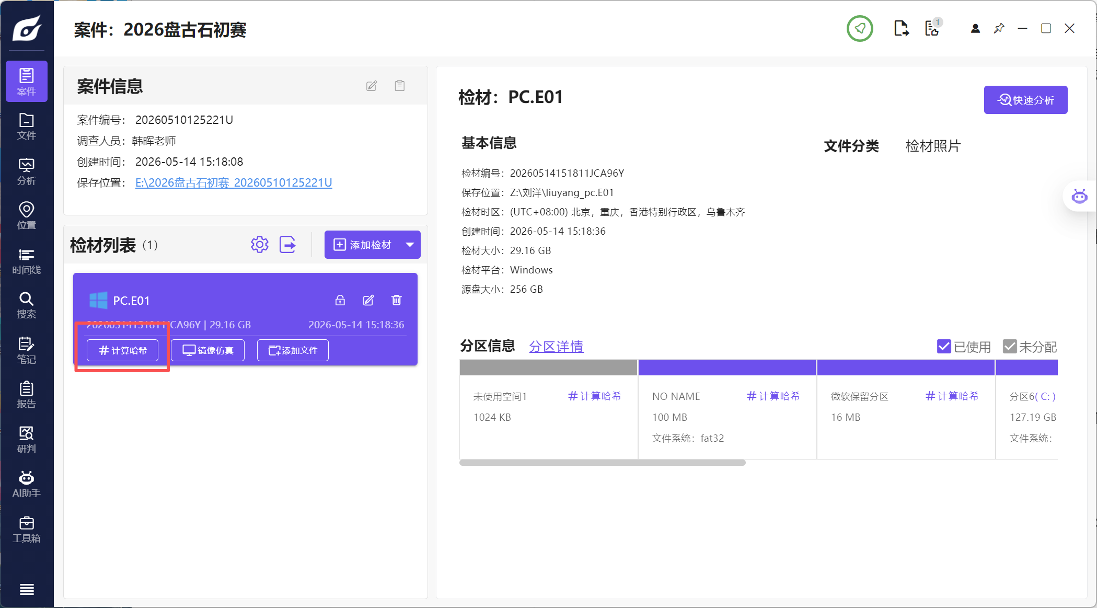Click 计算哈希 on the PC.E01 card
Image resolution: width=1097 pixels, height=608 pixels.
tap(122, 350)
